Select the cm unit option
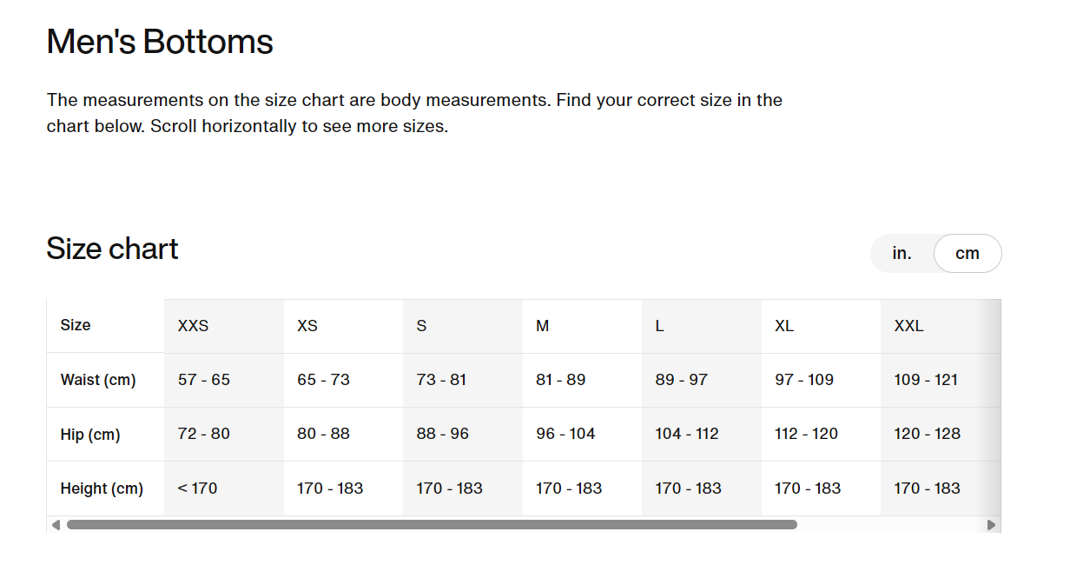The image size is (1070, 565). point(968,253)
